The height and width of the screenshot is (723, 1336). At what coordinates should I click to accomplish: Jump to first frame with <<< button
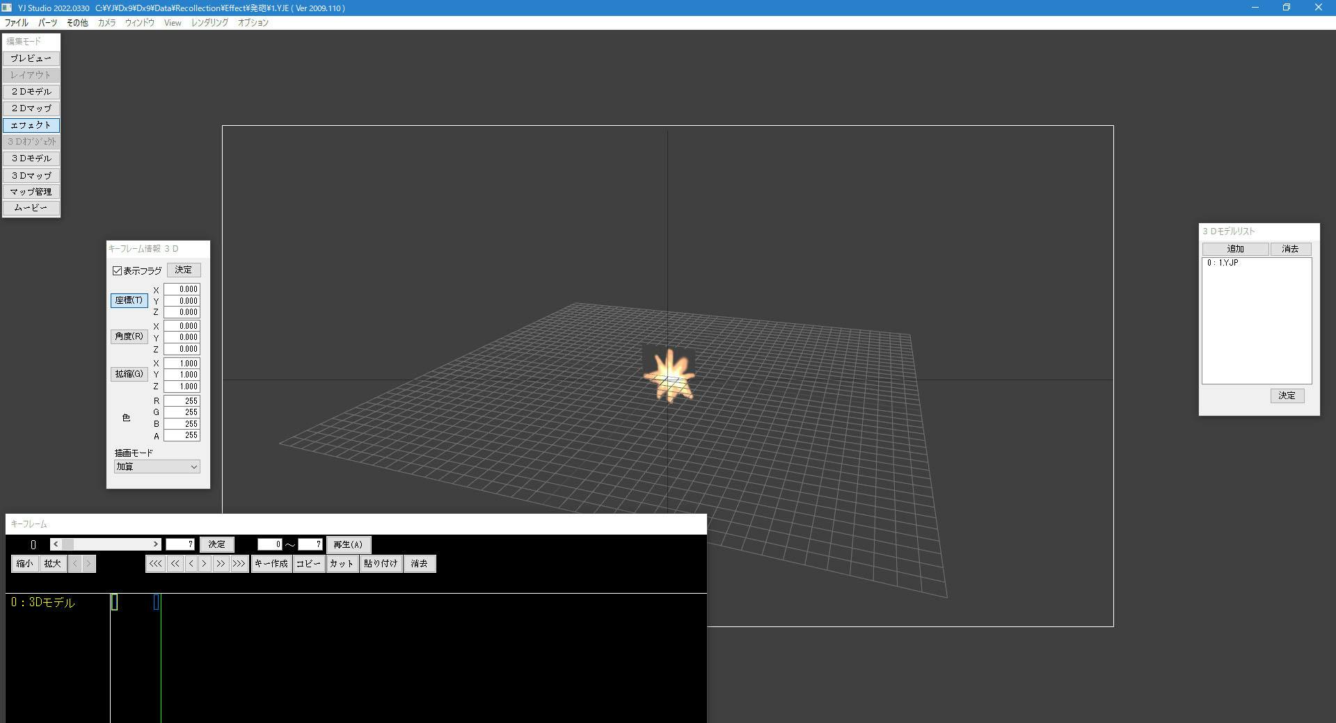(x=155, y=564)
